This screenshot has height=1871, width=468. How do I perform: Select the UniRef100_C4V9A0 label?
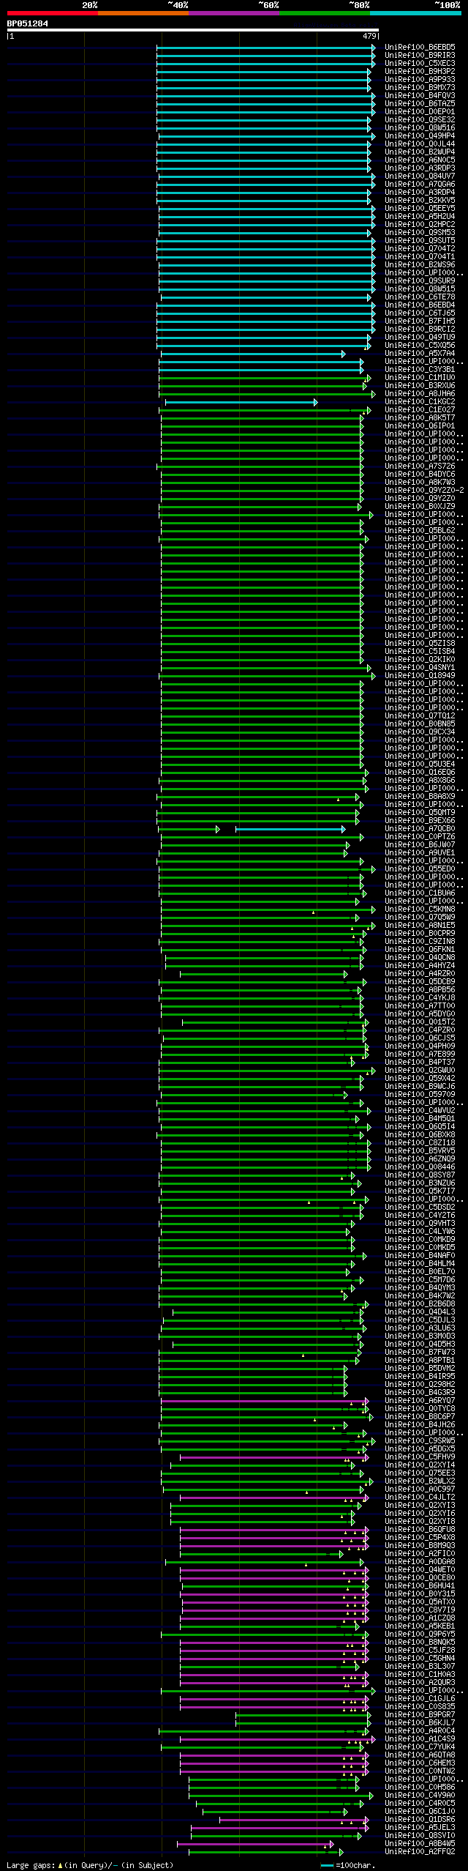(x=420, y=1796)
